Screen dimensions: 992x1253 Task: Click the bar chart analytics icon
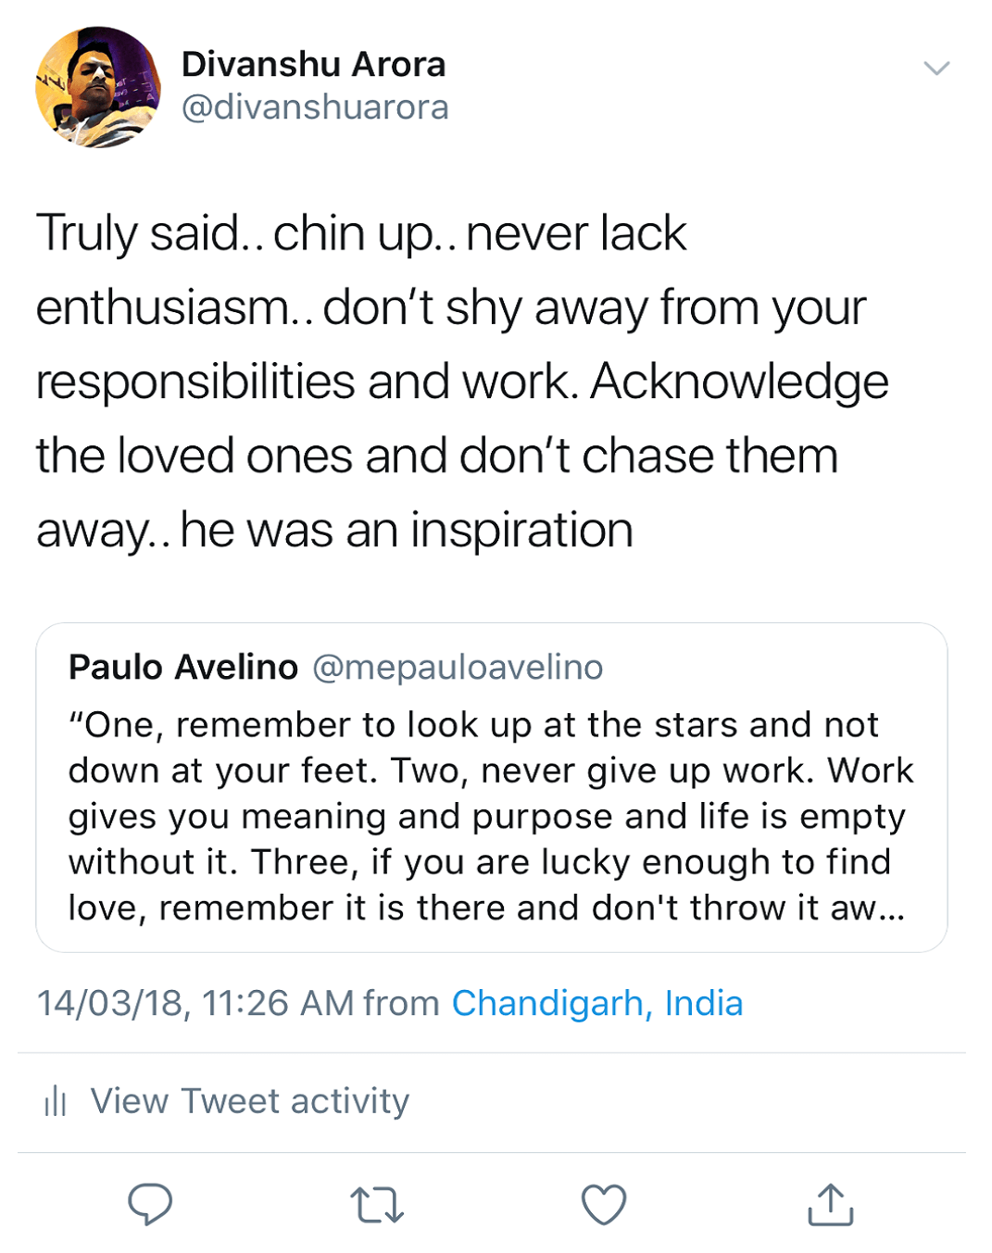pyautogui.click(x=56, y=1100)
